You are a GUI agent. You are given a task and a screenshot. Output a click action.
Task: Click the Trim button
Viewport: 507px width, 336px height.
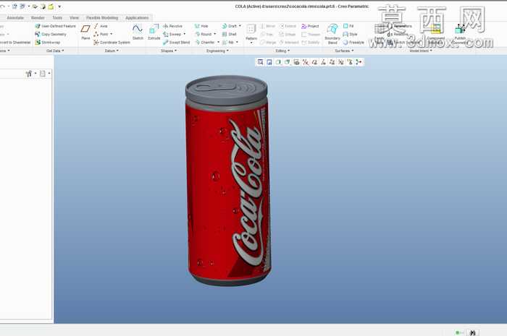tap(267, 34)
